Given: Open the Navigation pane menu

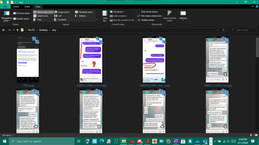Looking at the screenshot, I should tap(7, 17).
